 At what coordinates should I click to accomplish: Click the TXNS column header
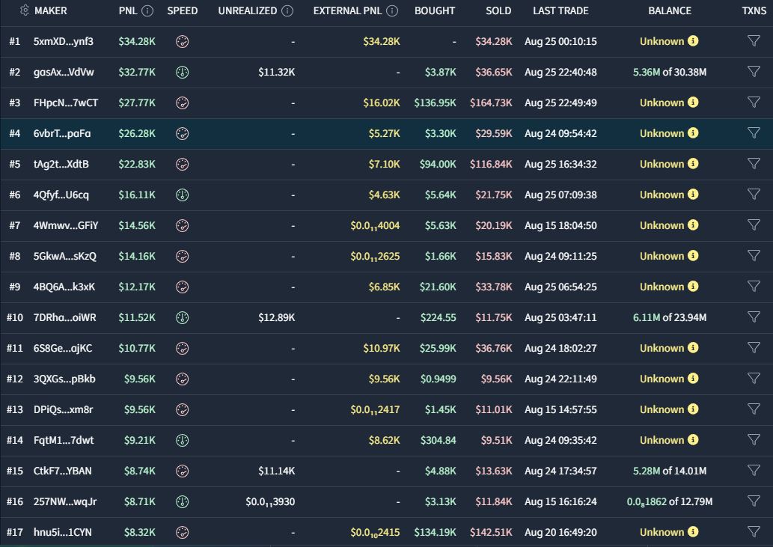(x=754, y=10)
